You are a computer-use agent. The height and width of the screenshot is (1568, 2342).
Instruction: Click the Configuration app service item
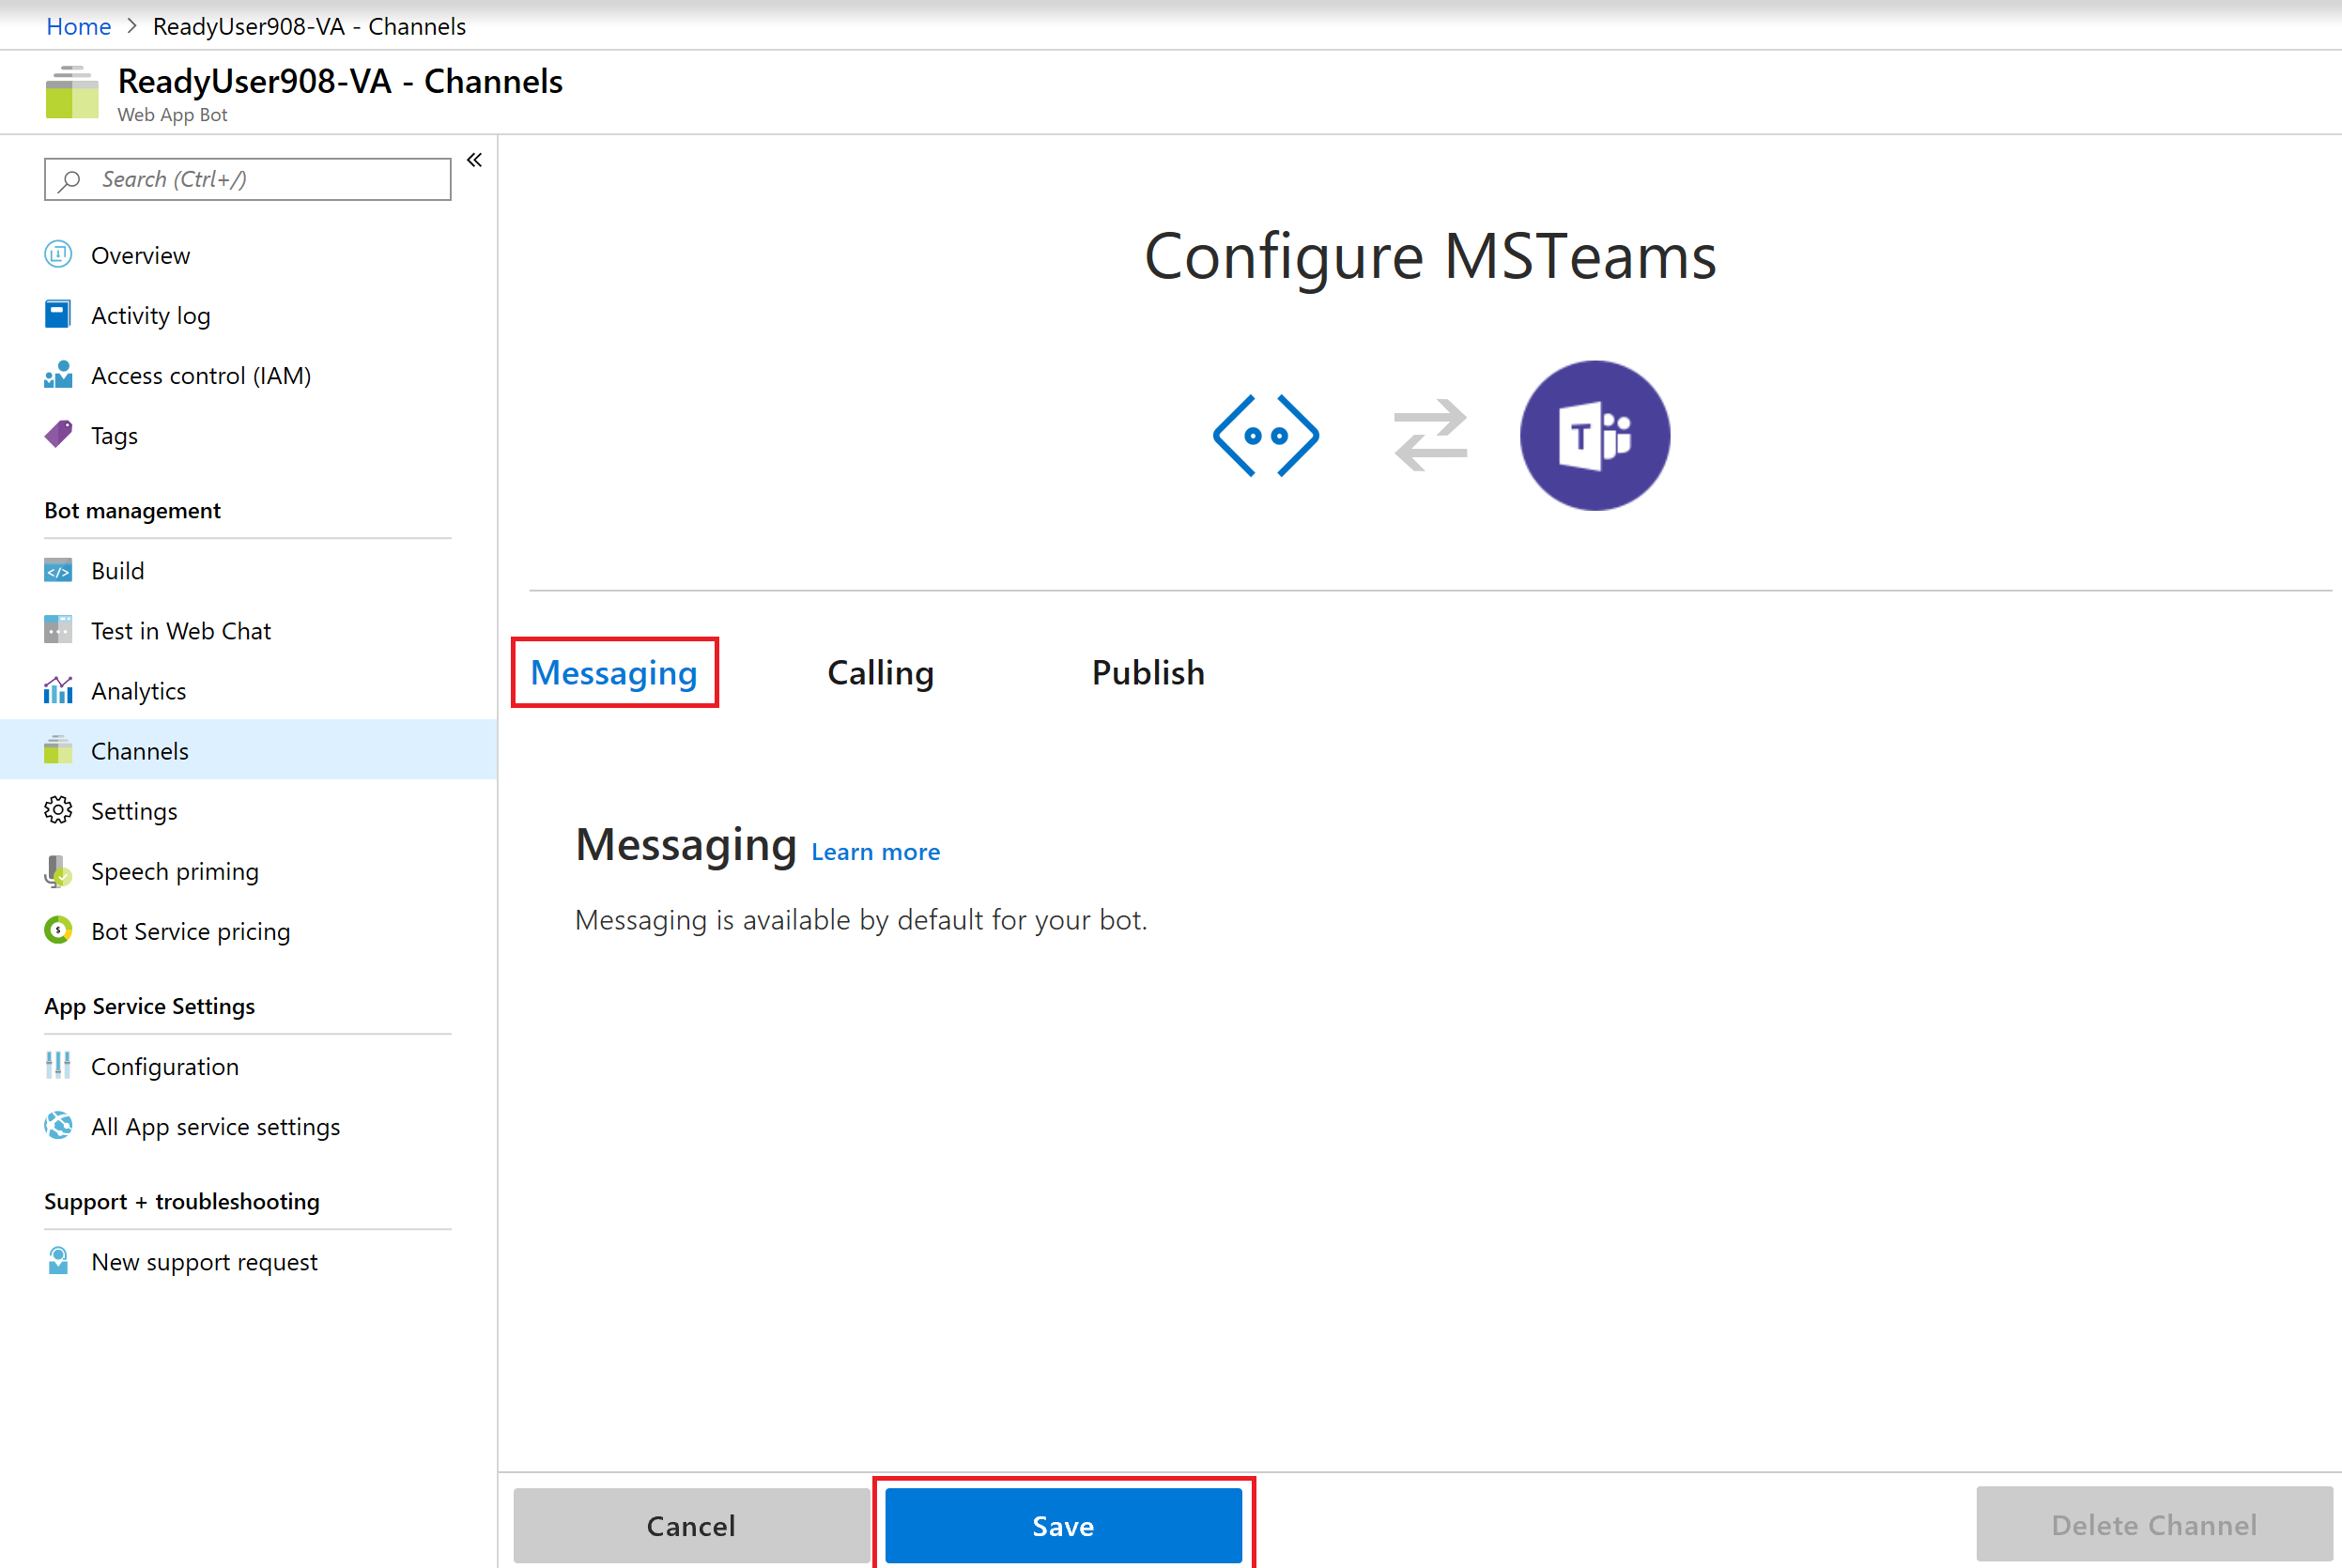pos(162,1064)
